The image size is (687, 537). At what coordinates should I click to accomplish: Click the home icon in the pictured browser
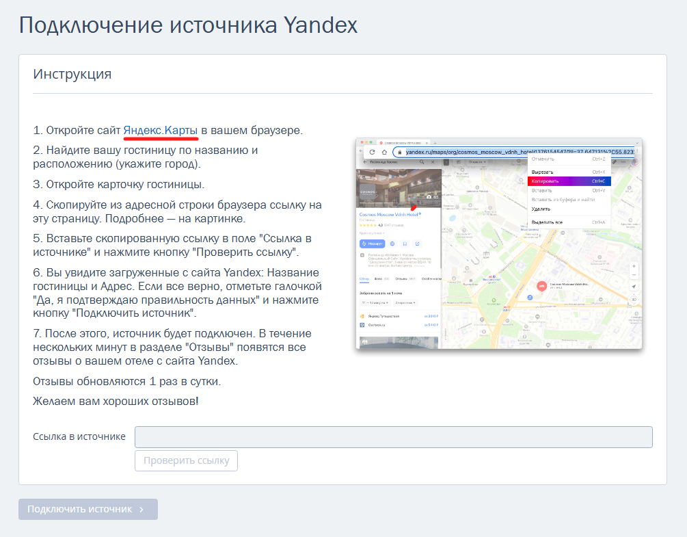point(384,152)
